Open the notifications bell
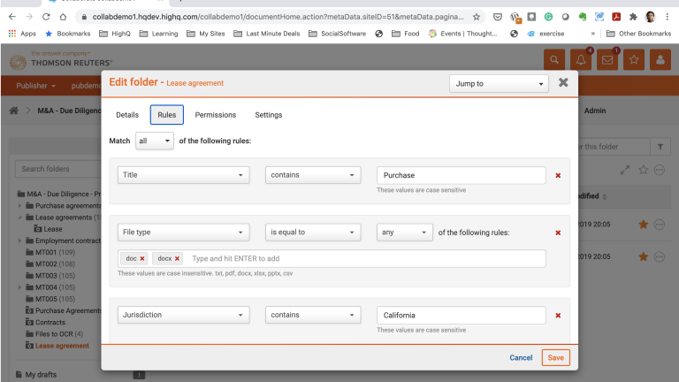Screen dimensions: 679x382 tap(581, 60)
